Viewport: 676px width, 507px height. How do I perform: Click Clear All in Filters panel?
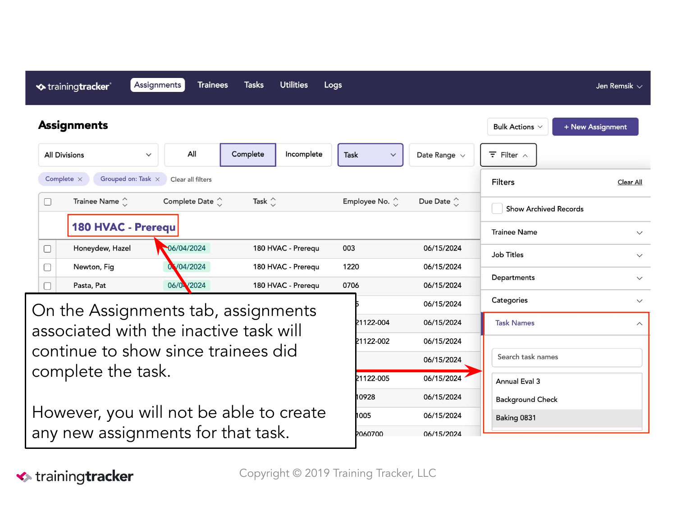[630, 182]
